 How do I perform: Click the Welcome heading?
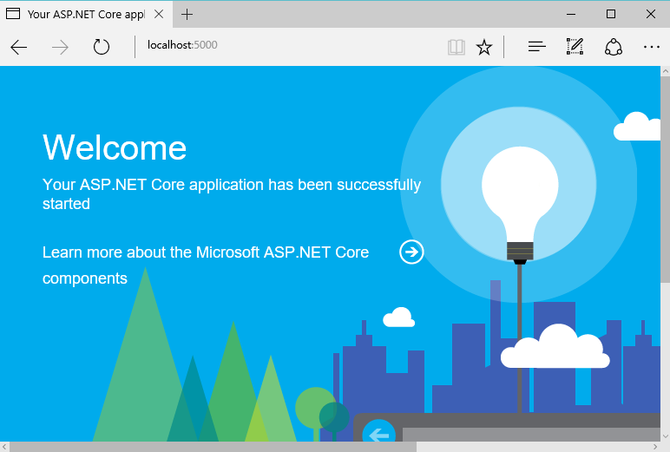[x=115, y=147]
